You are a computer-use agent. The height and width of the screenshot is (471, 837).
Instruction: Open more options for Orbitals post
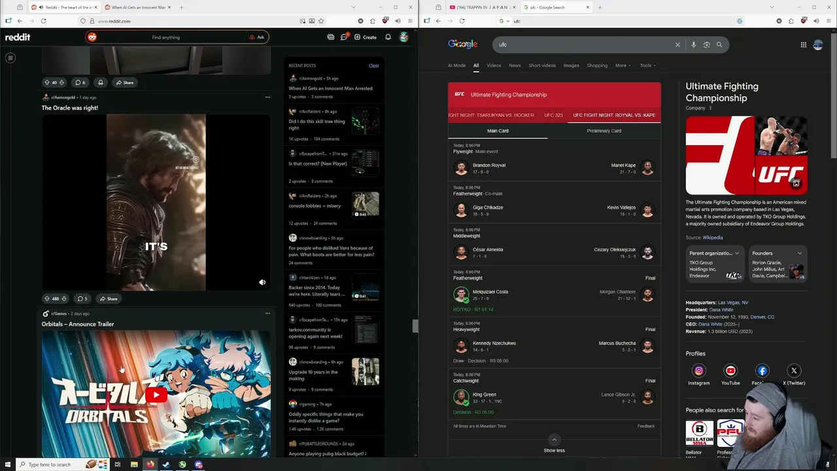pyautogui.click(x=267, y=313)
